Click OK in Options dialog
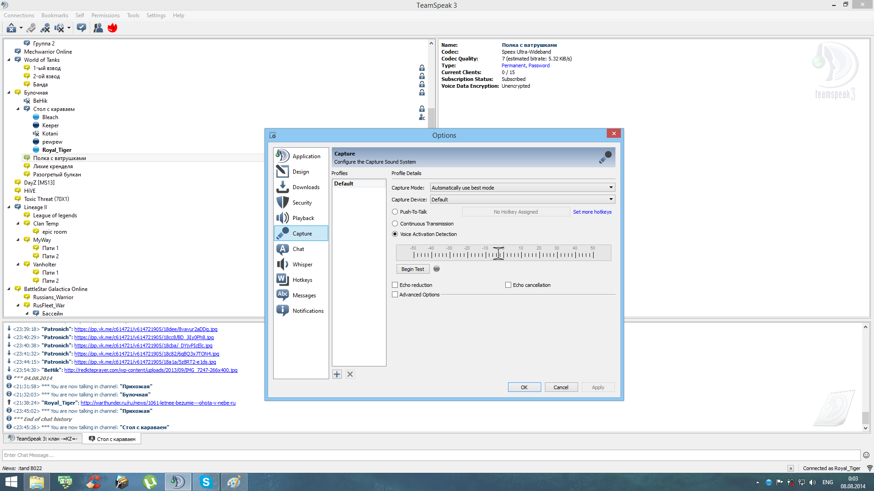The image size is (874, 491). click(x=524, y=387)
